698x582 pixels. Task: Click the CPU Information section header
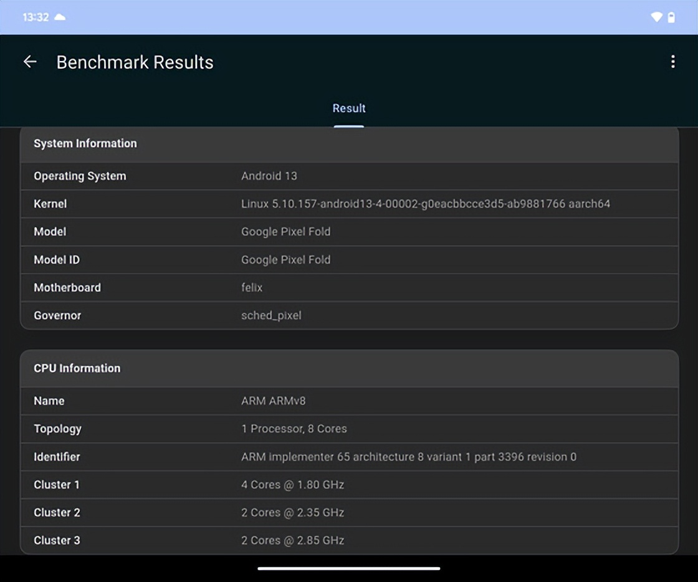[77, 368]
